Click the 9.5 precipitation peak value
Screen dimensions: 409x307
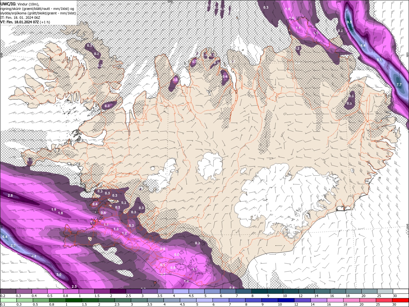tap(349, 22)
